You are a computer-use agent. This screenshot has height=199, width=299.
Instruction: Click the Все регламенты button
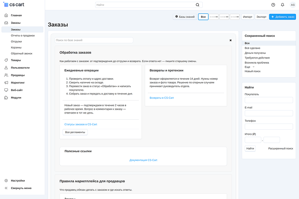[75, 132]
